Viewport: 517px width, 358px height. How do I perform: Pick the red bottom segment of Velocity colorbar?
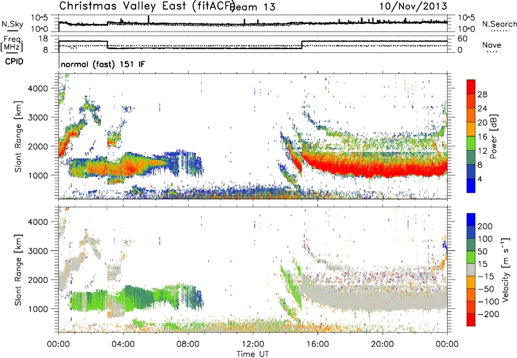471,320
